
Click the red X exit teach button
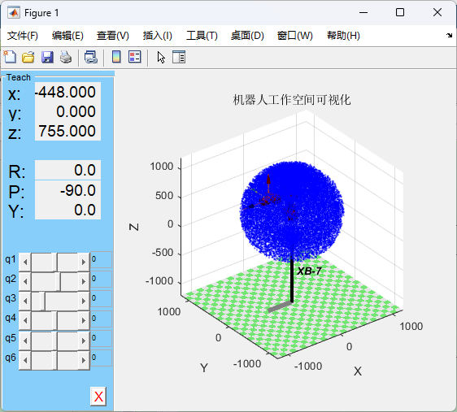[98, 397]
